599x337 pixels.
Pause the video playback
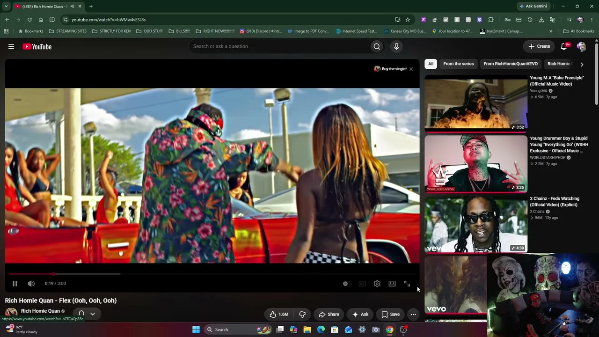coord(15,284)
